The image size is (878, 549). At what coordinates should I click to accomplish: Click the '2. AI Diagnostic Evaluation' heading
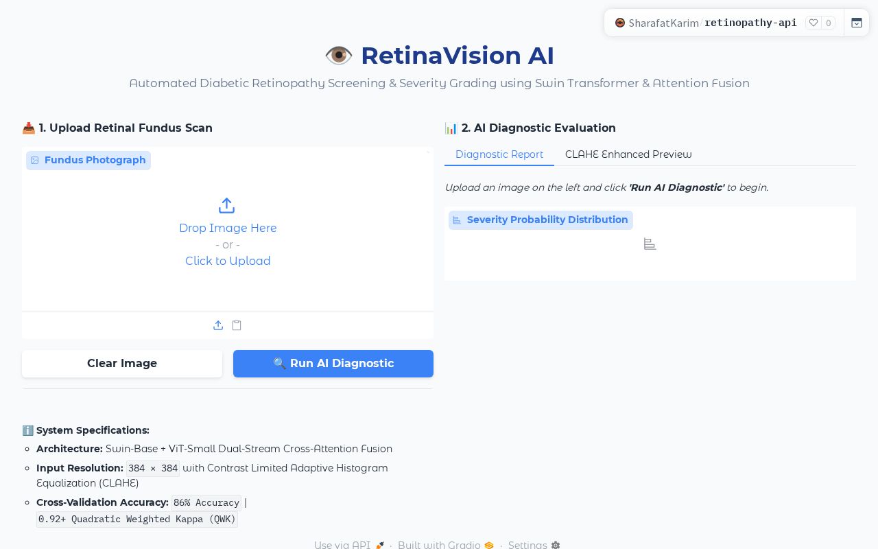(530, 128)
